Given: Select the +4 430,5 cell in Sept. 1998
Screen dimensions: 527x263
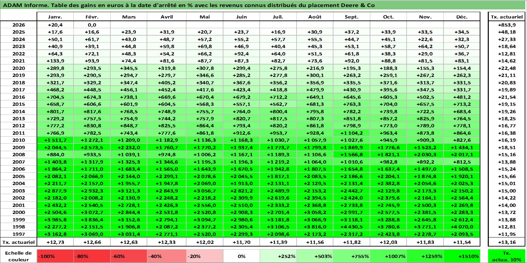Looking at the screenshot, I should coord(352,227).
